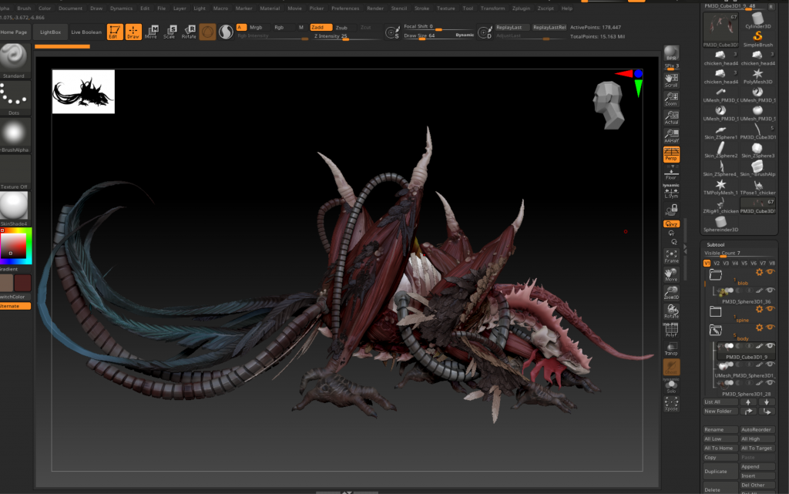Click the New Folder button

click(720, 411)
